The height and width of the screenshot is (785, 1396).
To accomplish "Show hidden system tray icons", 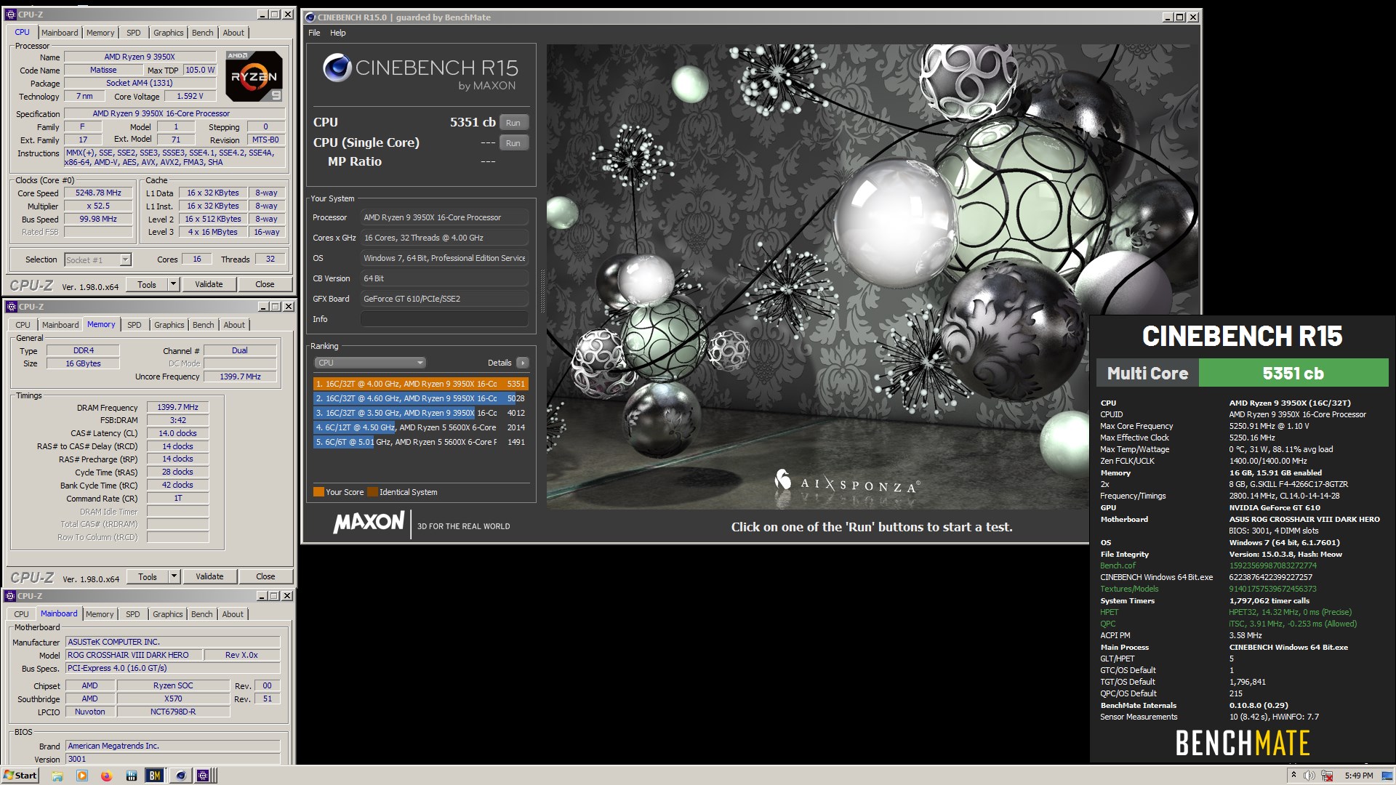I will pos(1293,776).
